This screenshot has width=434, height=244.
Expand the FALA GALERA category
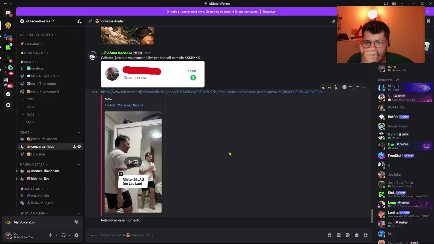click(34, 213)
